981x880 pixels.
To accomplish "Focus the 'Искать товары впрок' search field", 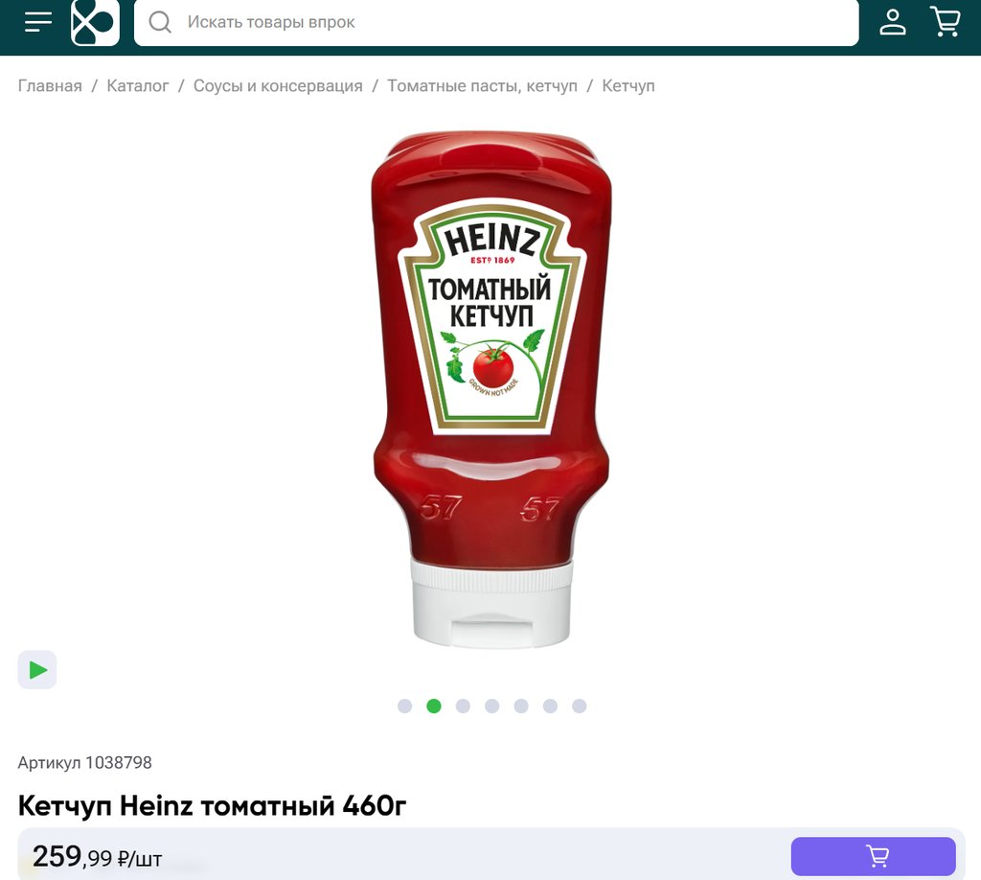I will (x=496, y=23).
